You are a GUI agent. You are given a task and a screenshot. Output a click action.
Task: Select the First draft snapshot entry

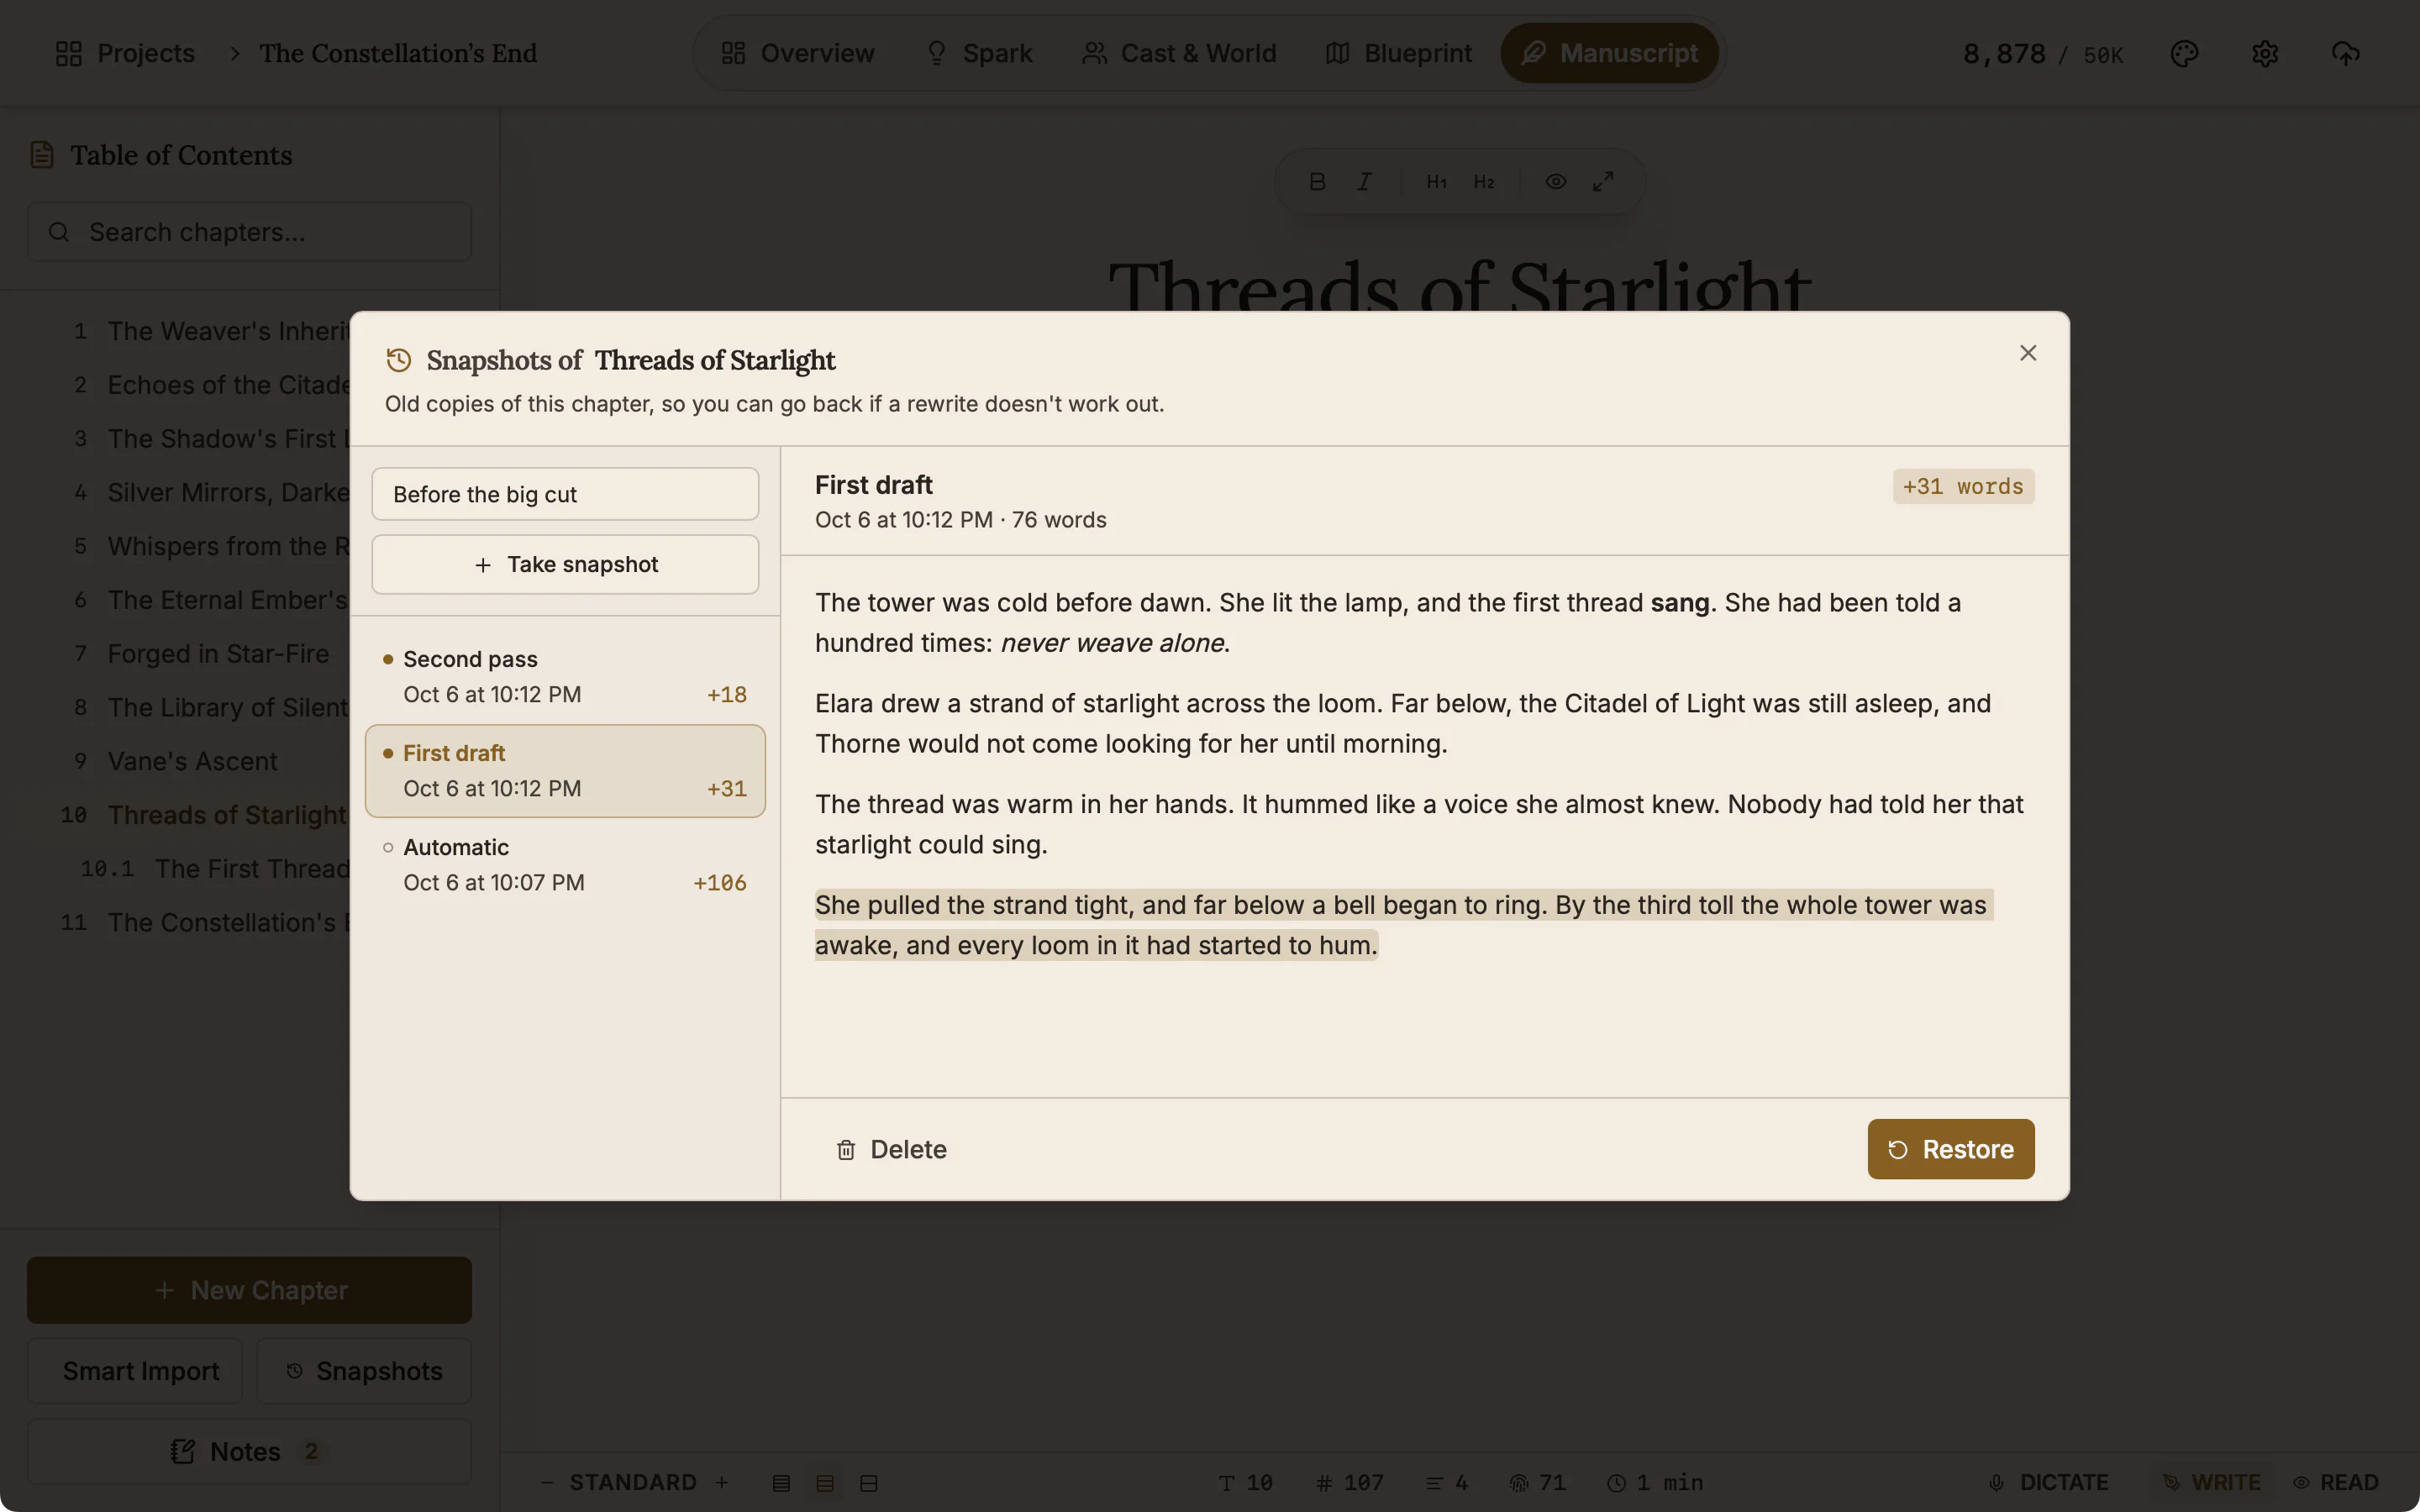(x=565, y=771)
